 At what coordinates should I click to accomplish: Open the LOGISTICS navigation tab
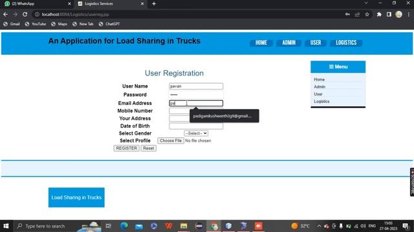tap(346, 43)
